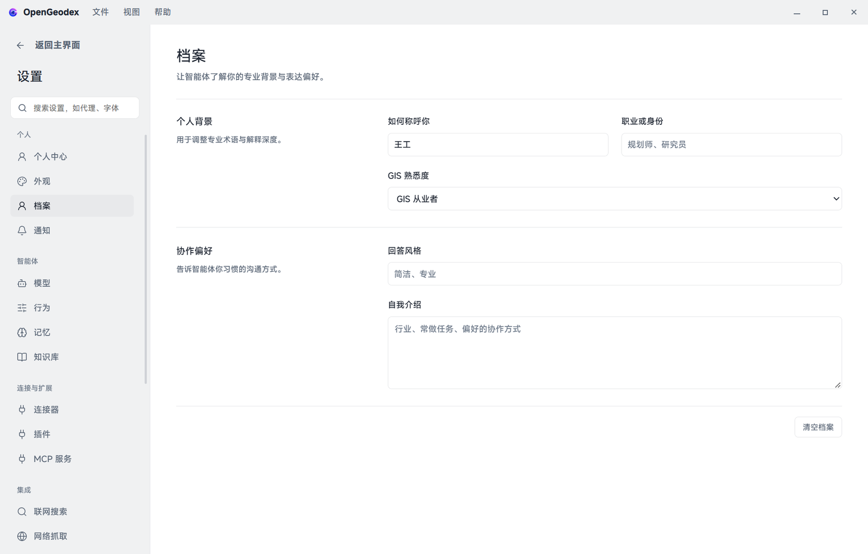Click the 模型 robot icon

pos(22,283)
